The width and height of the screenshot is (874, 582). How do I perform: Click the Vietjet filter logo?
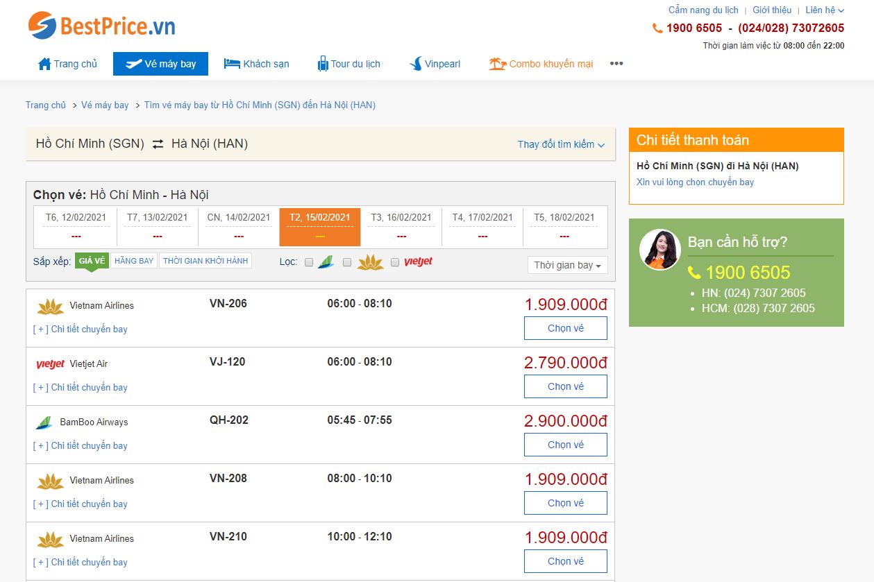(418, 262)
